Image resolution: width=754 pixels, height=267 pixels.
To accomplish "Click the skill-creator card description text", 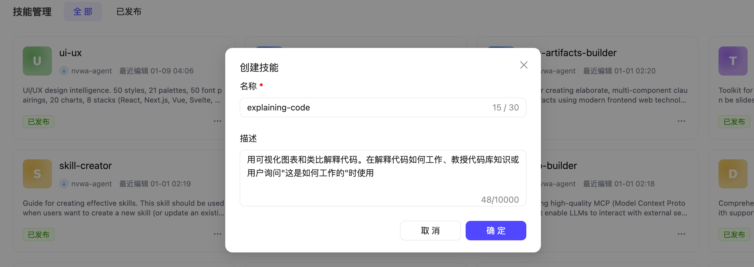I will 124,208.
